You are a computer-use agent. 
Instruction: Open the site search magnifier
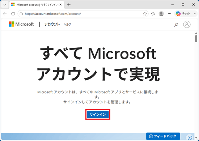176,25
